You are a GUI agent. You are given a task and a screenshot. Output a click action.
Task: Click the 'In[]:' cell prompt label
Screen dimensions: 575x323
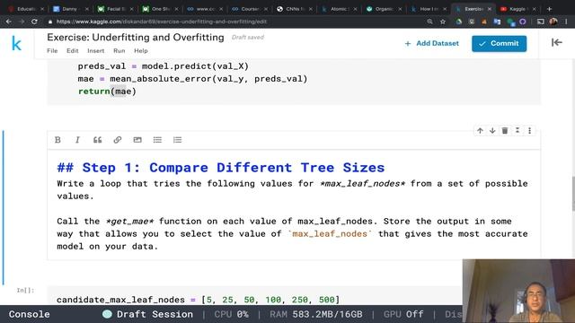tap(25, 290)
